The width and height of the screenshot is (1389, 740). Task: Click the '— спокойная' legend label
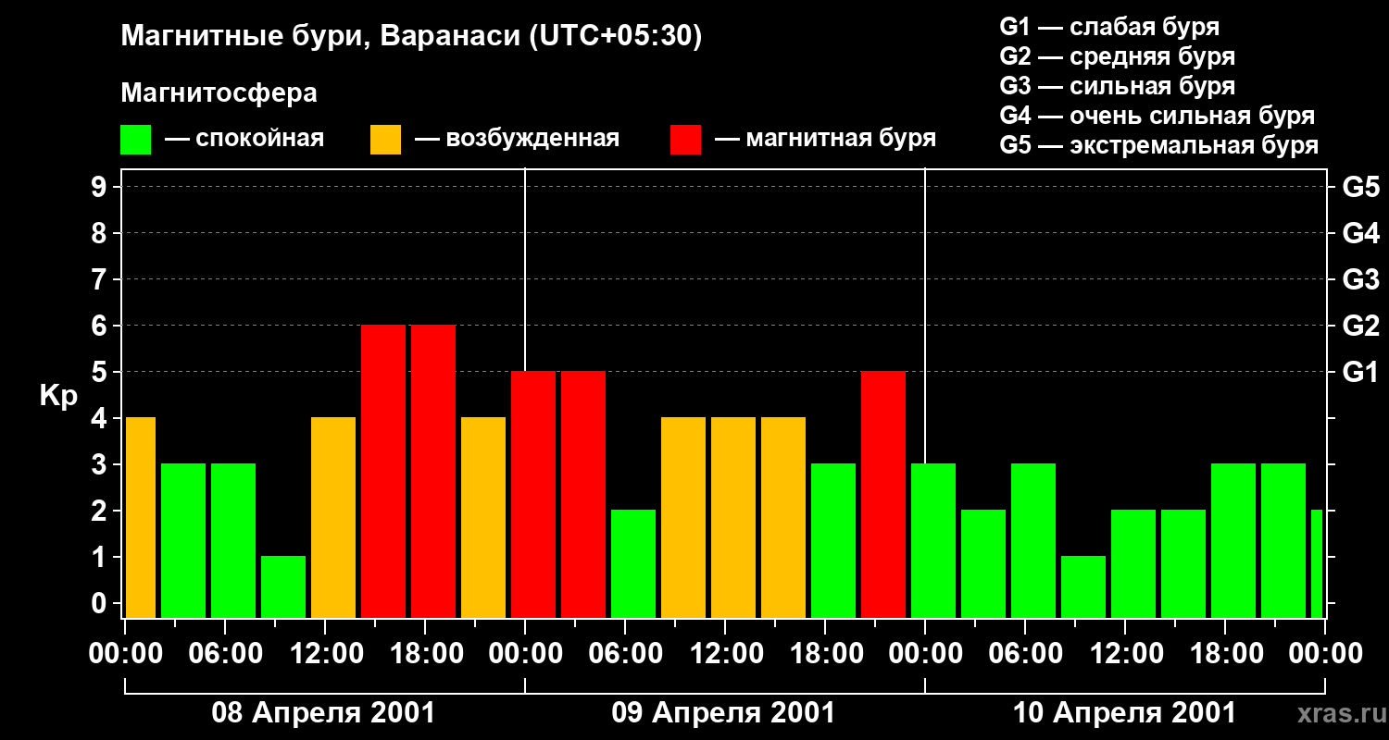[x=244, y=139]
